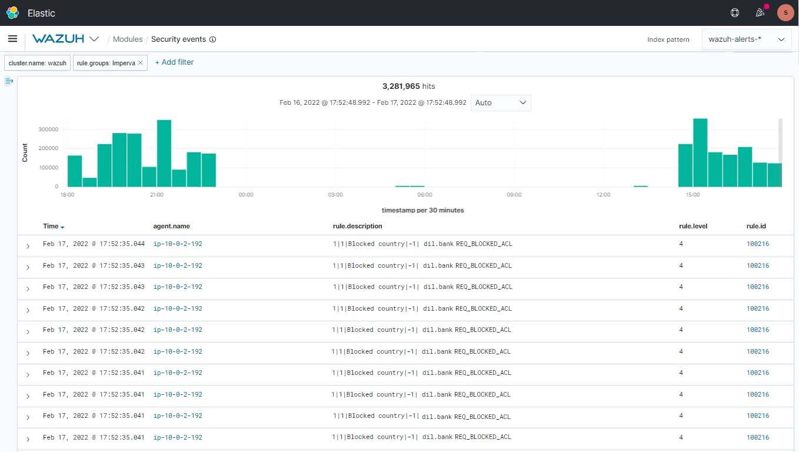Click the tallest histogram bar near 21:00
Viewport: 799px width, 452px height.
[164, 153]
